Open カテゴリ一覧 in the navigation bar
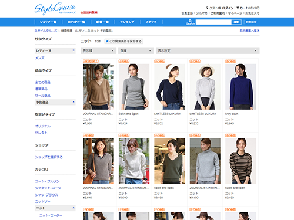This screenshot has width=294, height=220. [x=76, y=22]
